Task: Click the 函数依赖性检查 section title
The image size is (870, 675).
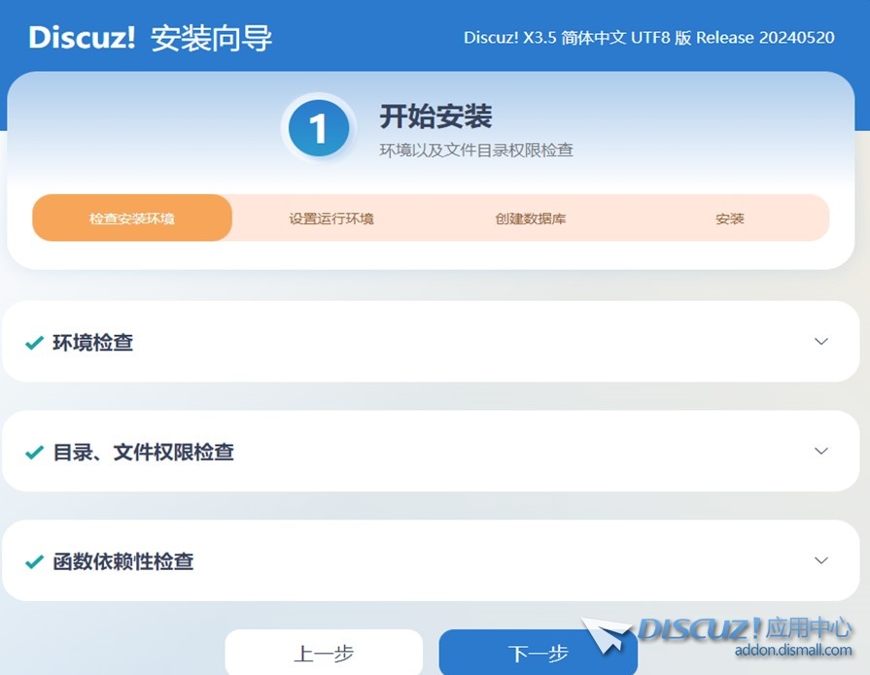Action: point(123,561)
